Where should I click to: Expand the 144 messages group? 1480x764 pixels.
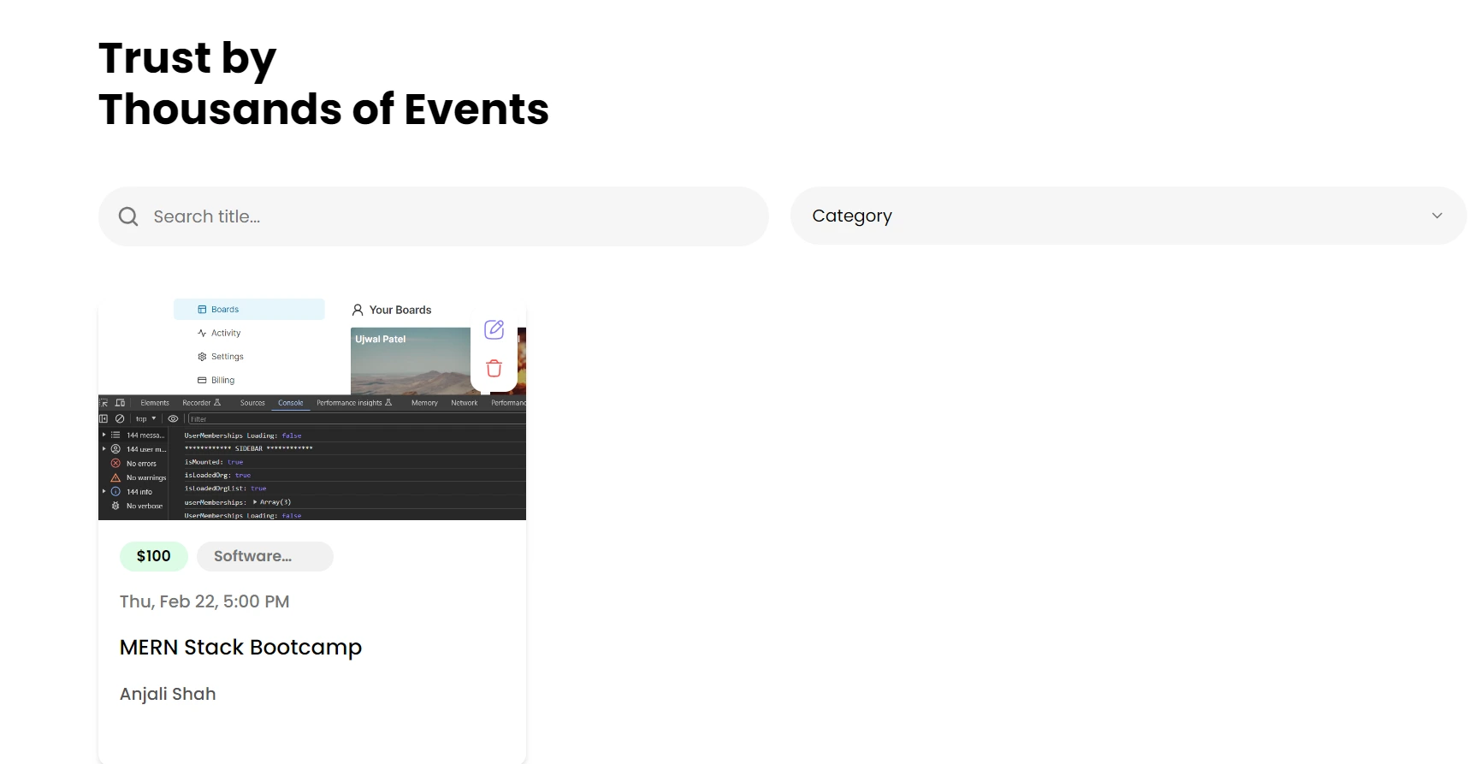[104, 435]
